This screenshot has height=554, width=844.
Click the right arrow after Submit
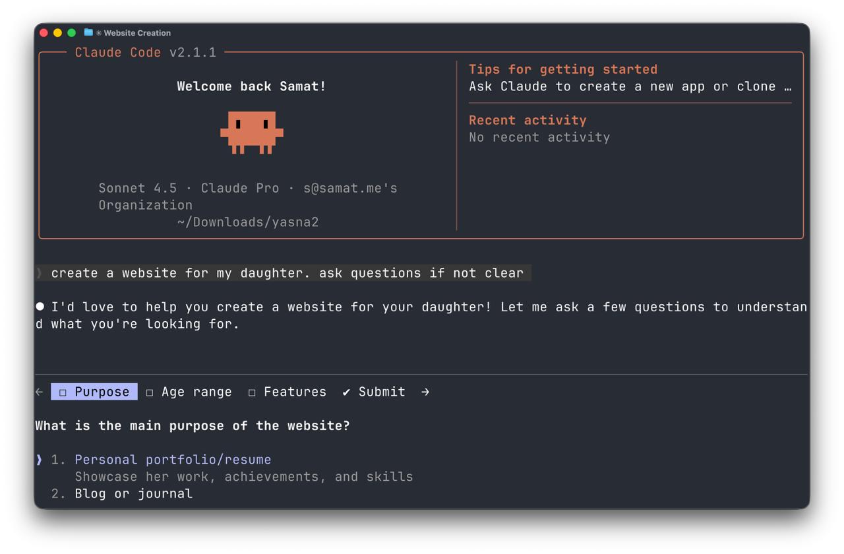click(x=425, y=392)
